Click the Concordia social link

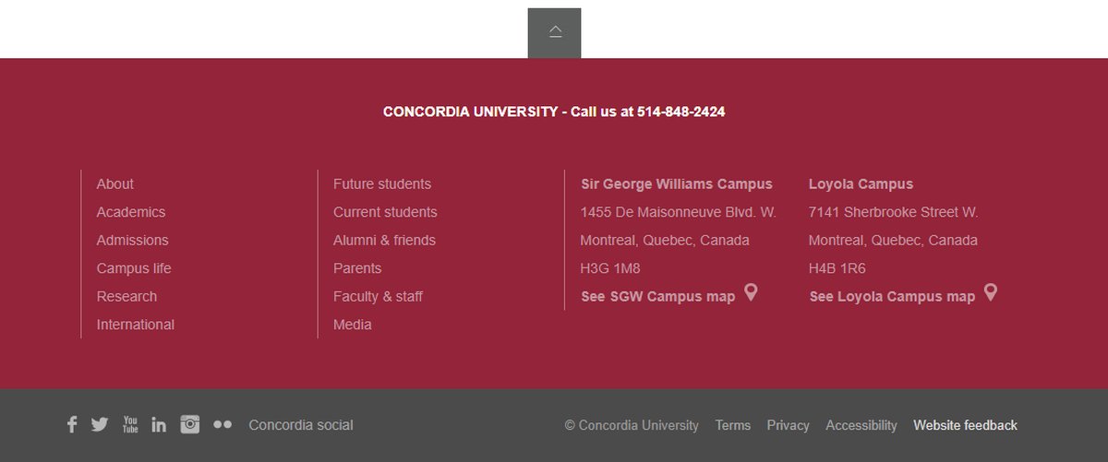point(301,425)
